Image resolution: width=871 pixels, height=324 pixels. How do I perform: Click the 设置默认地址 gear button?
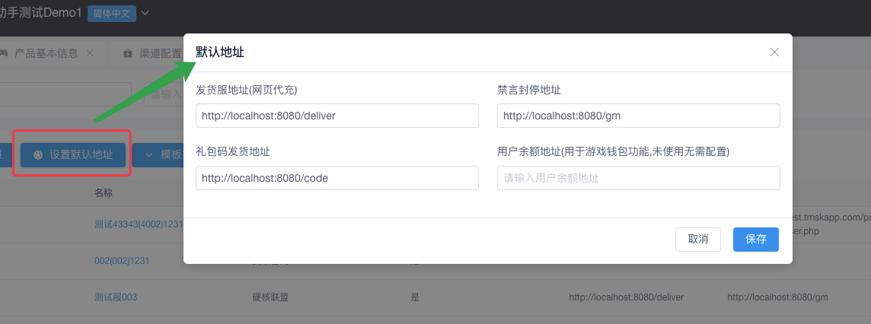[72, 154]
